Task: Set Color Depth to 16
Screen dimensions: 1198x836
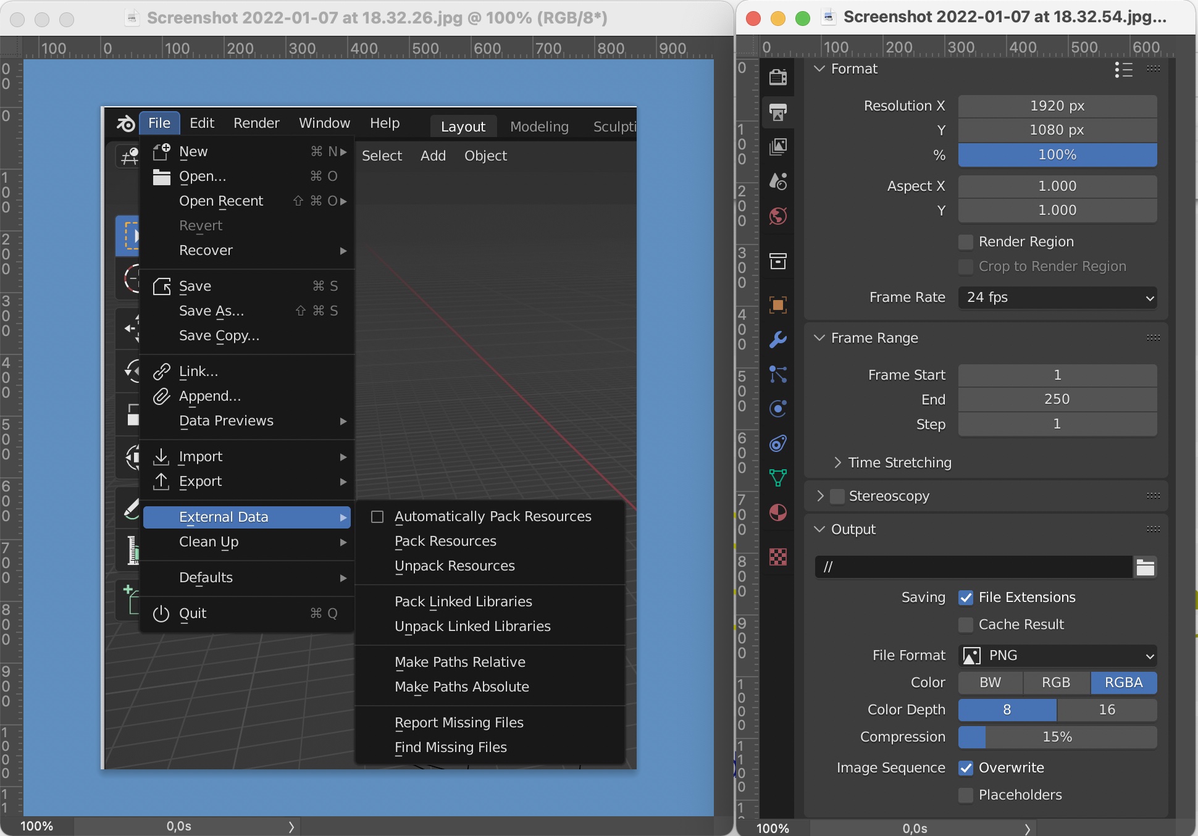Action: coord(1107,710)
